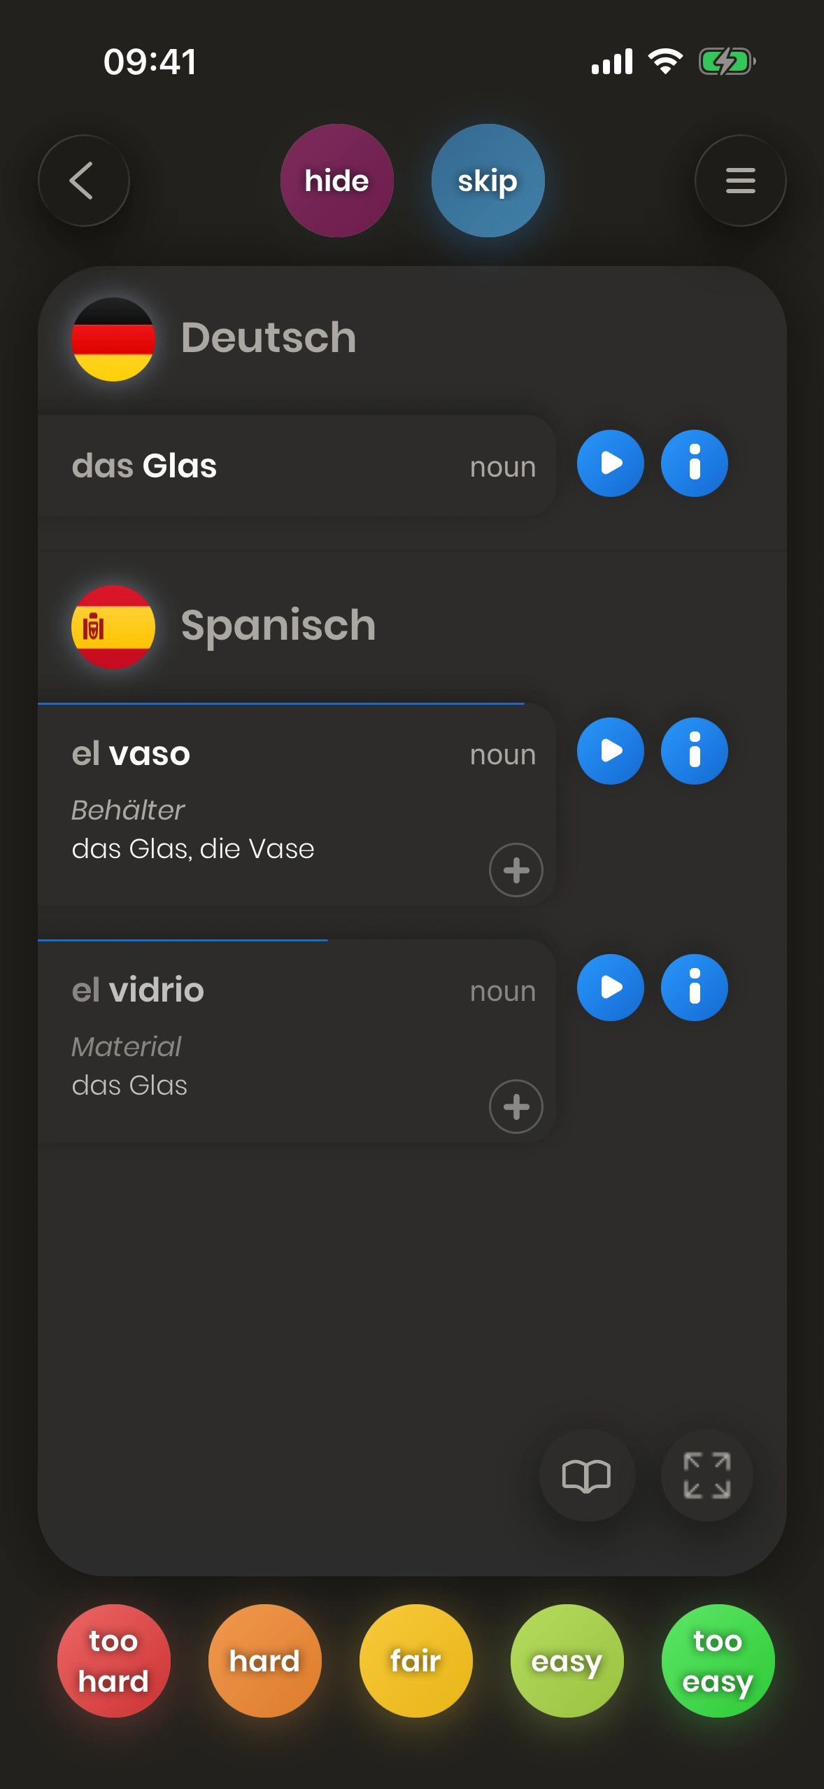Play audio for das Glas
824x1789 pixels.
(610, 463)
